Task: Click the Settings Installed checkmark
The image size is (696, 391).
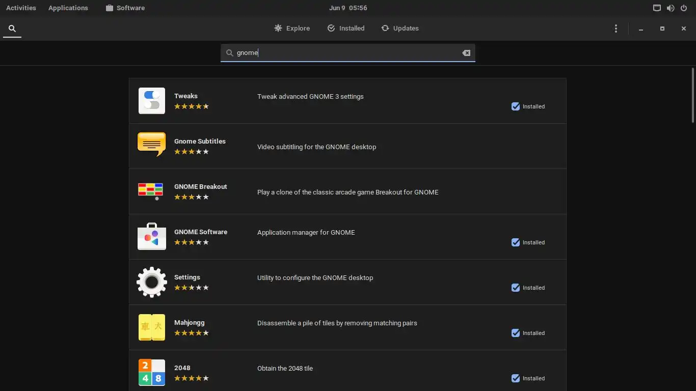Action: pos(516,288)
